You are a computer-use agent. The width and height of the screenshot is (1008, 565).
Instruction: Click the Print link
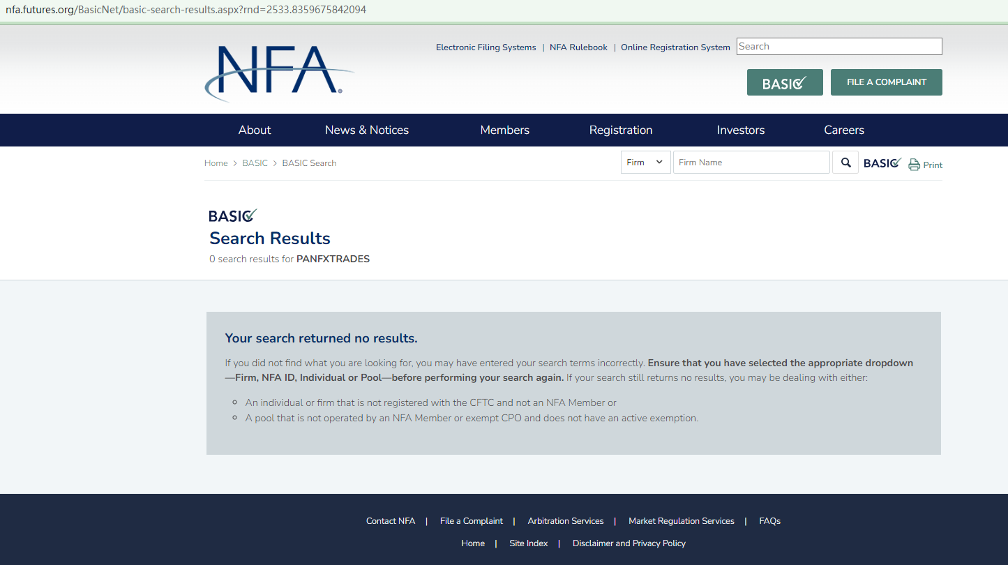(x=933, y=165)
